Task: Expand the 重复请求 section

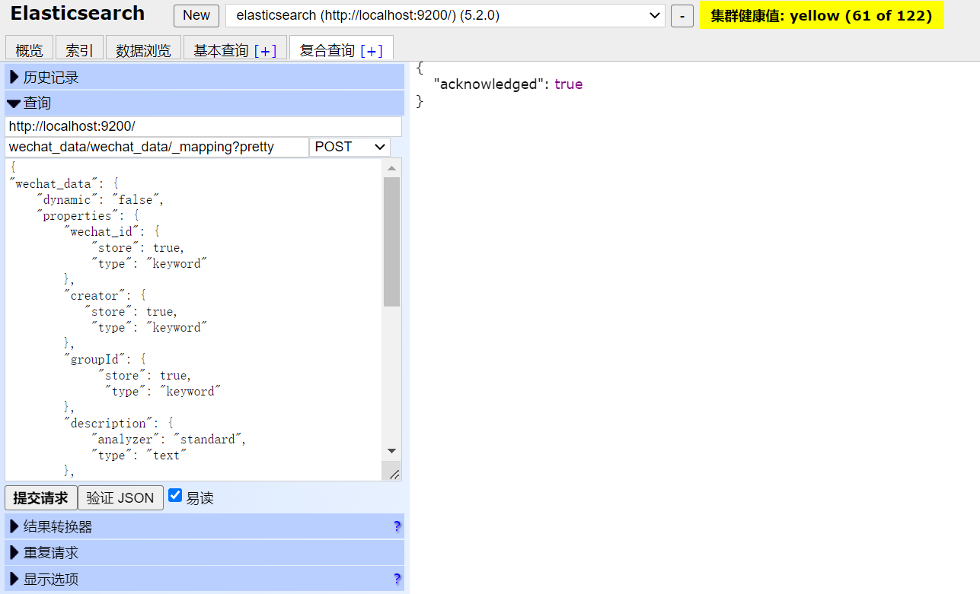Action: [x=205, y=552]
